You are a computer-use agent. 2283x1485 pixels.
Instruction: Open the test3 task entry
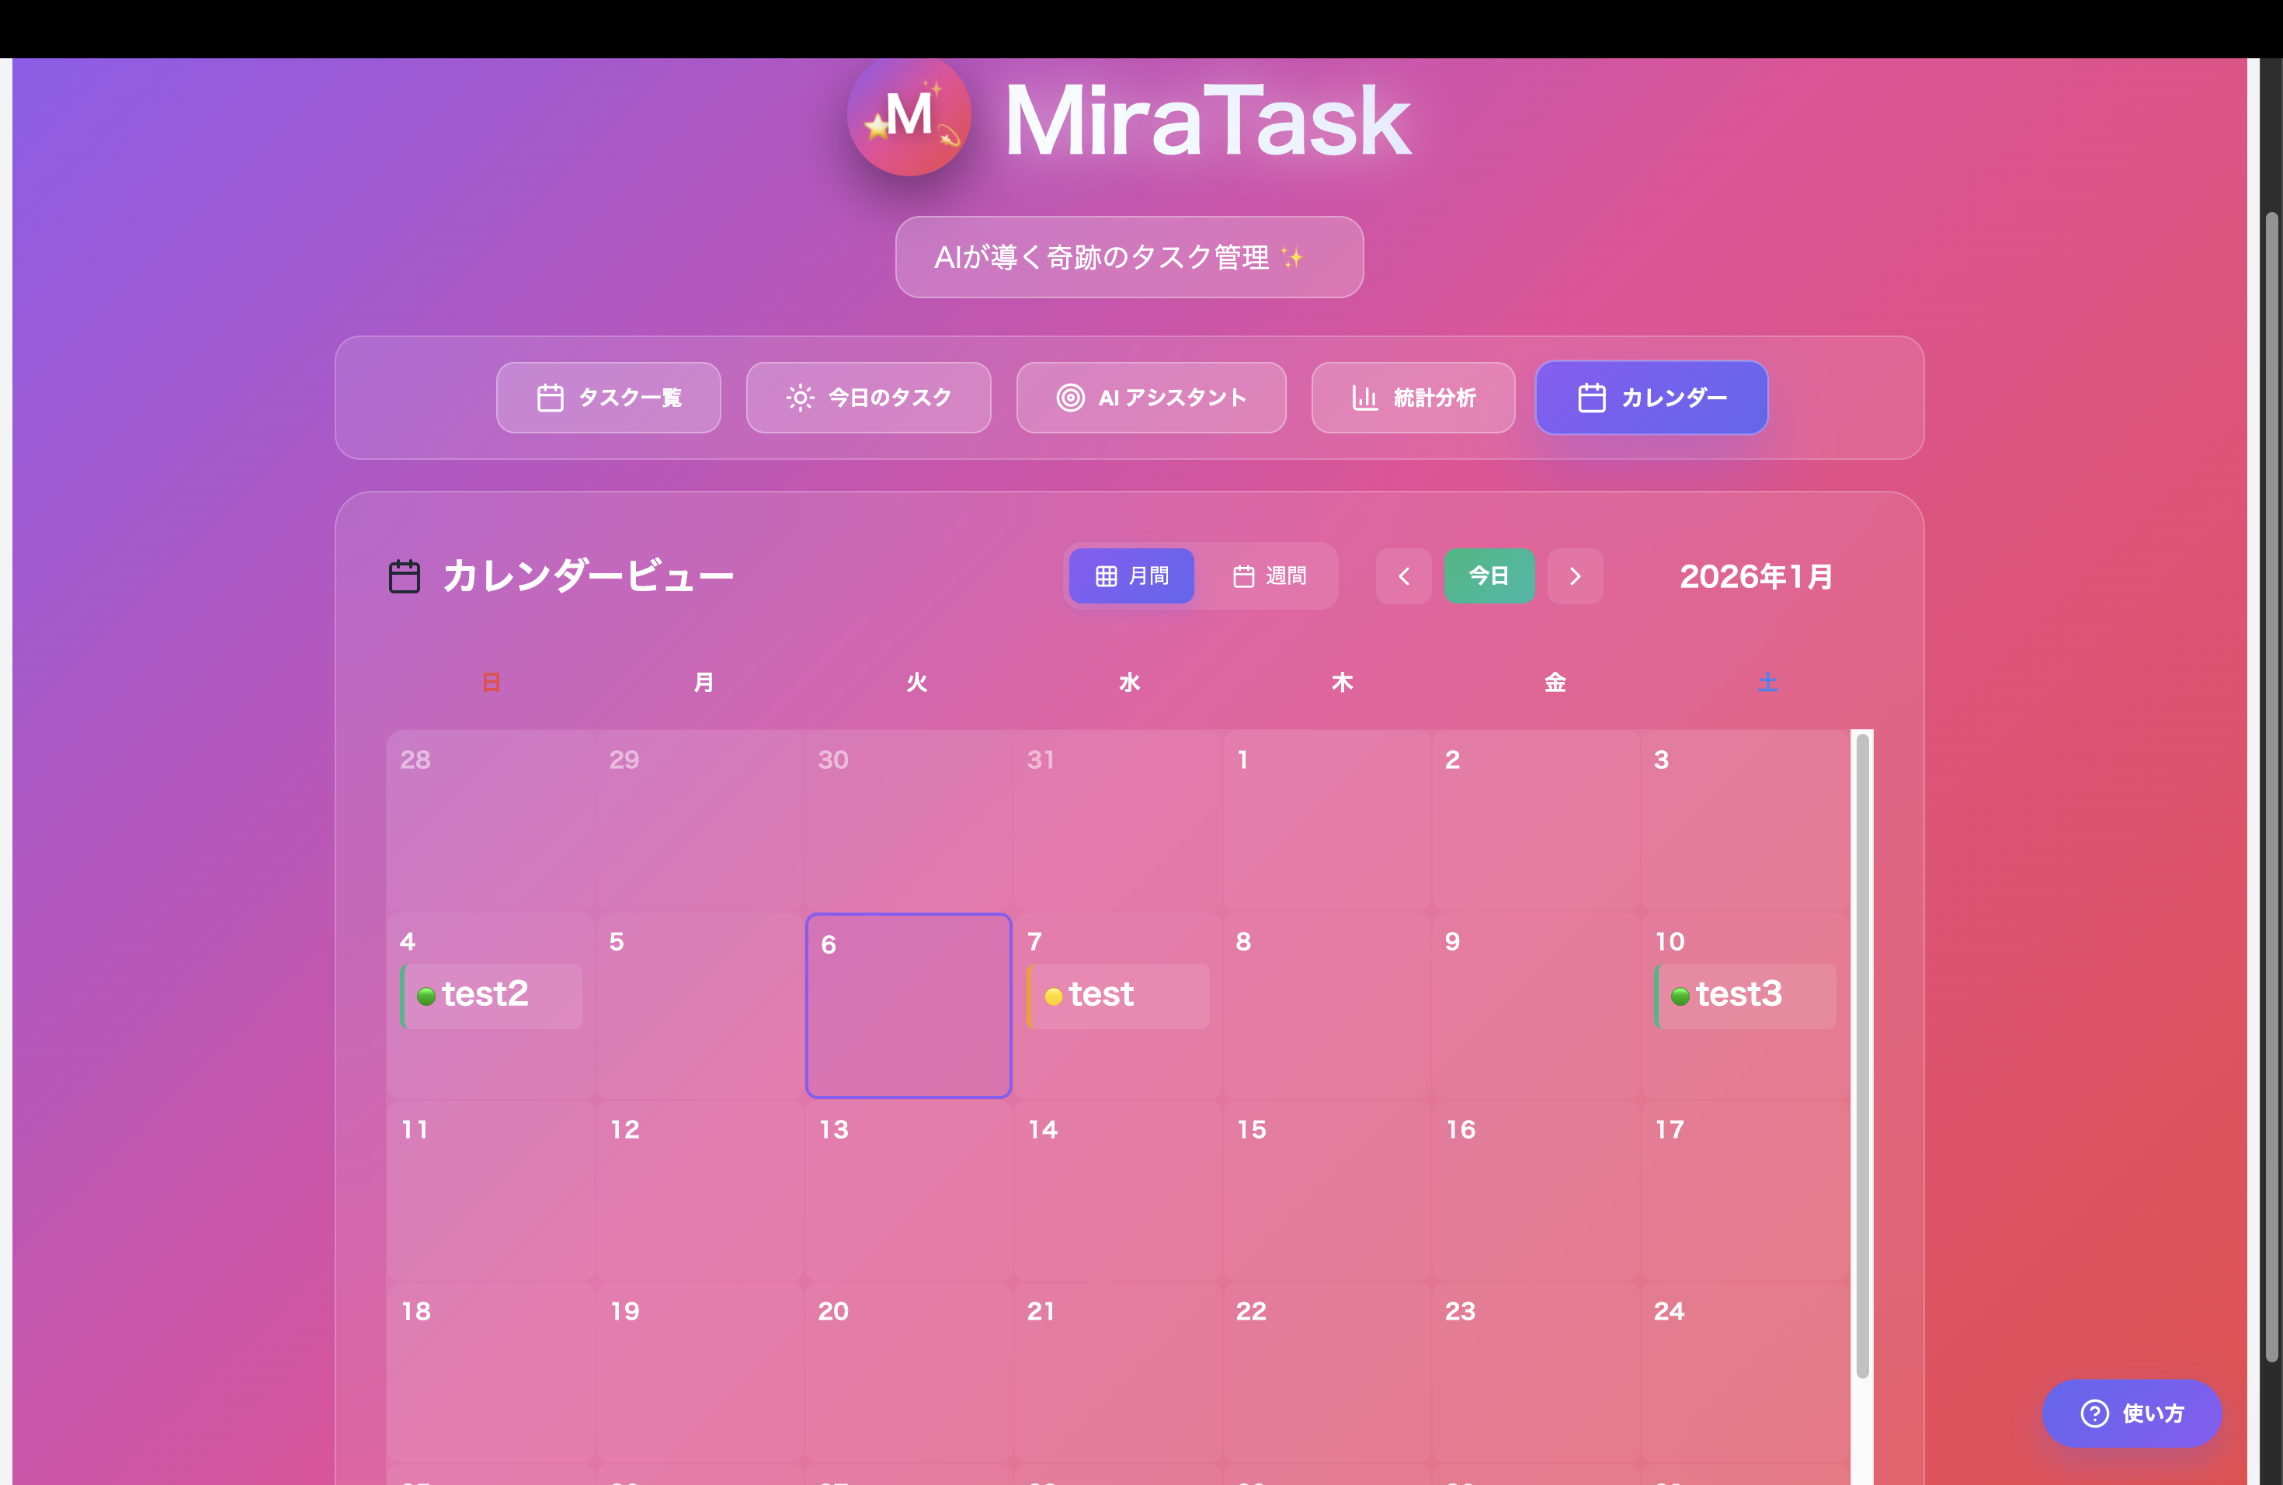point(1746,995)
